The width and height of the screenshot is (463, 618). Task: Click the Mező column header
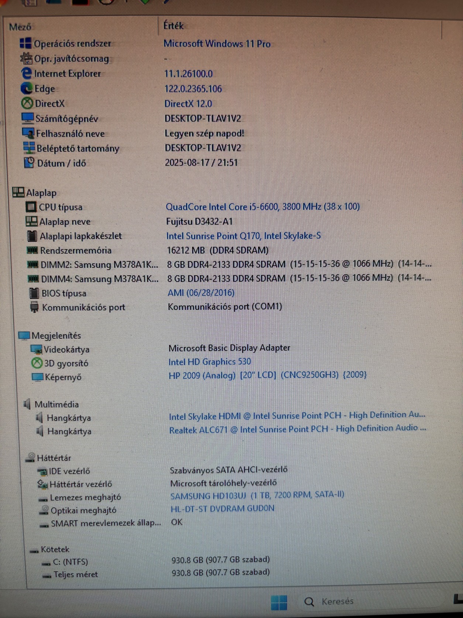[x=20, y=27]
